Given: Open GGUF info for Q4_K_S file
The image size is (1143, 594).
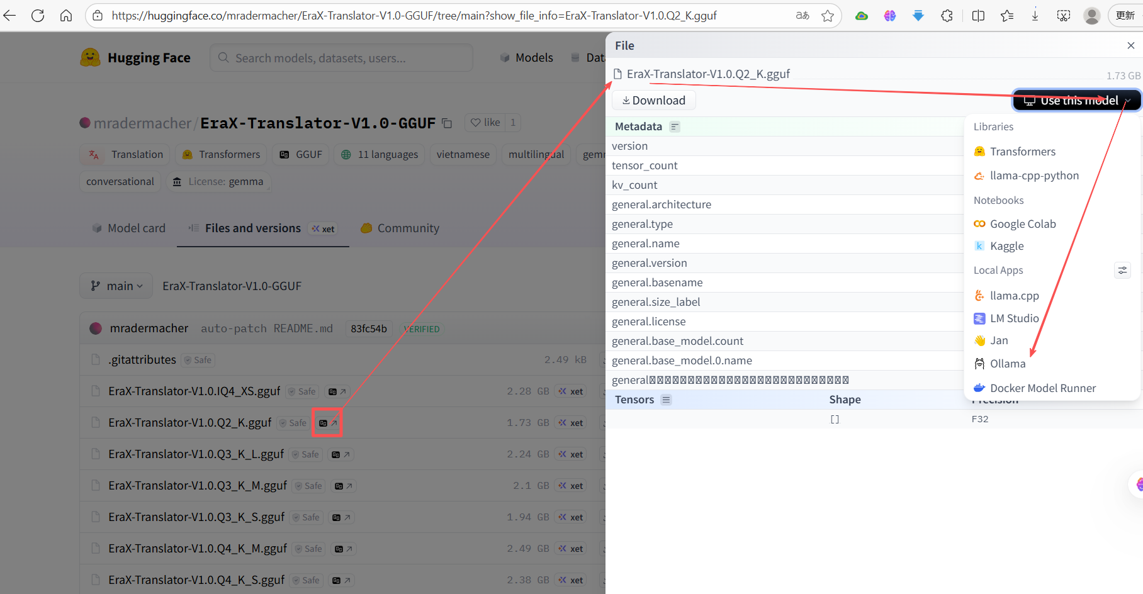Looking at the screenshot, I should 341,580.
